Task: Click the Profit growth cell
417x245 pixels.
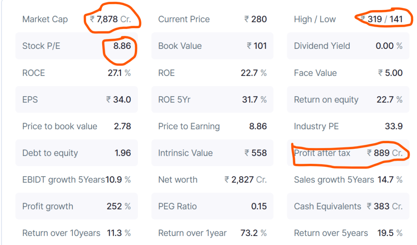Action: pos(77,207)
